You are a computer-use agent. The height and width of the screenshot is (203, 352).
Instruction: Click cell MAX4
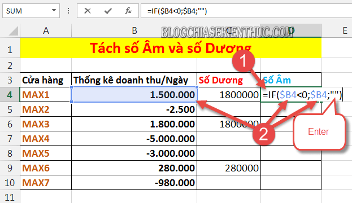coord(46,139)
